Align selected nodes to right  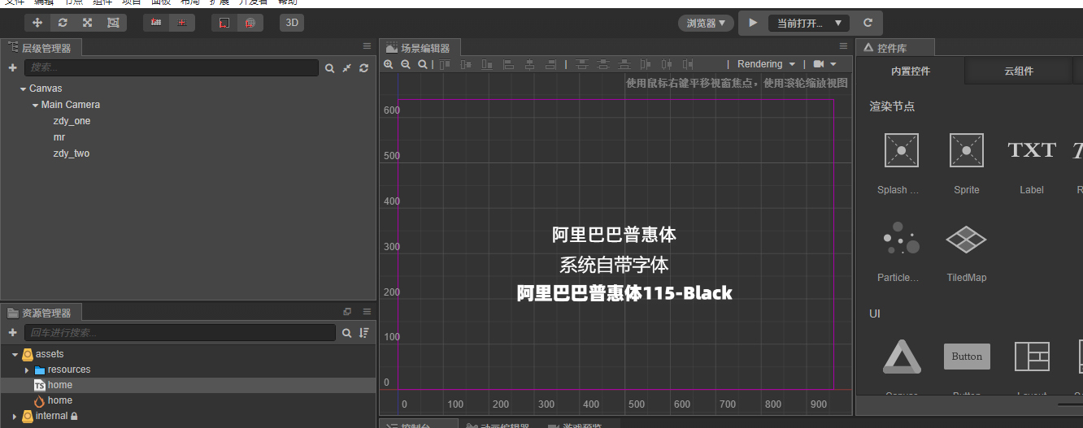tap(550, 64)
